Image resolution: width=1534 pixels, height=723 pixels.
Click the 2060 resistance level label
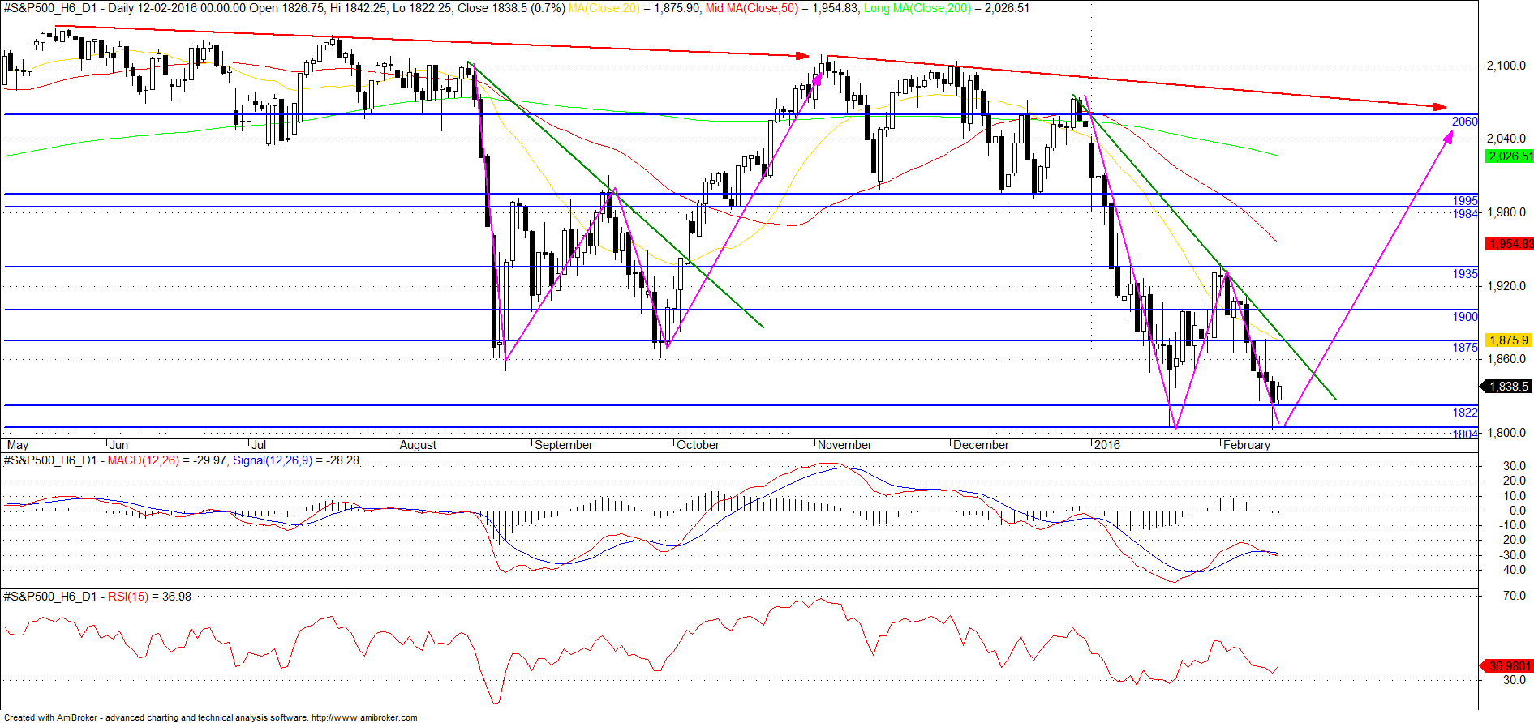[x=1465, y=122]
